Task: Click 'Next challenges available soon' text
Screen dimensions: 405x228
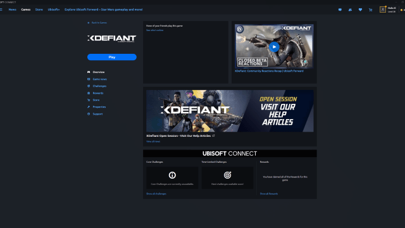Action: tap(227, 184)
